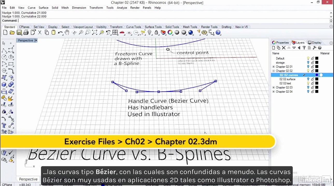
Task: Click the Save floppy disk icon
Action: 19,33
